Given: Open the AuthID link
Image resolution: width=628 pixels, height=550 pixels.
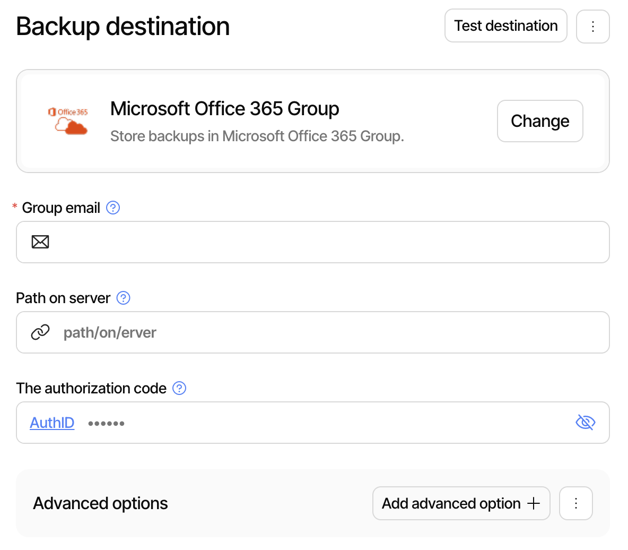Looking at the screenshot, I should click(52, 423).
